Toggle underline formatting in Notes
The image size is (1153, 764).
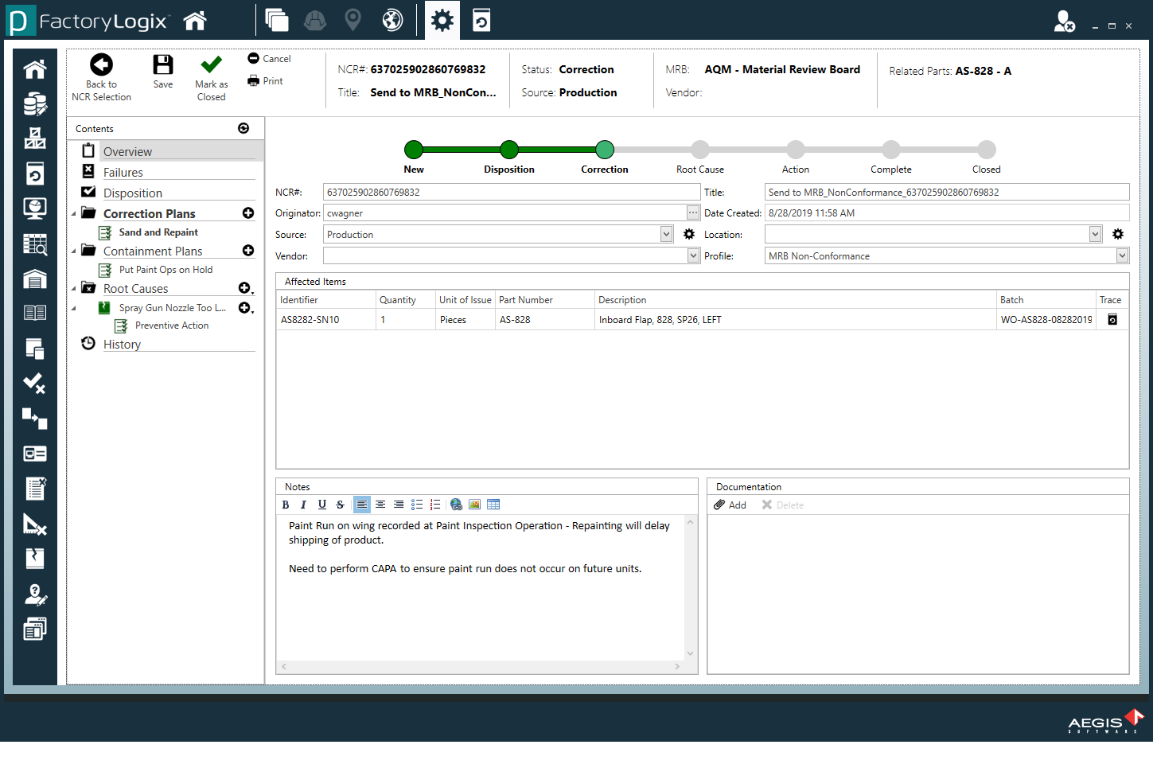tap(321, 505)
